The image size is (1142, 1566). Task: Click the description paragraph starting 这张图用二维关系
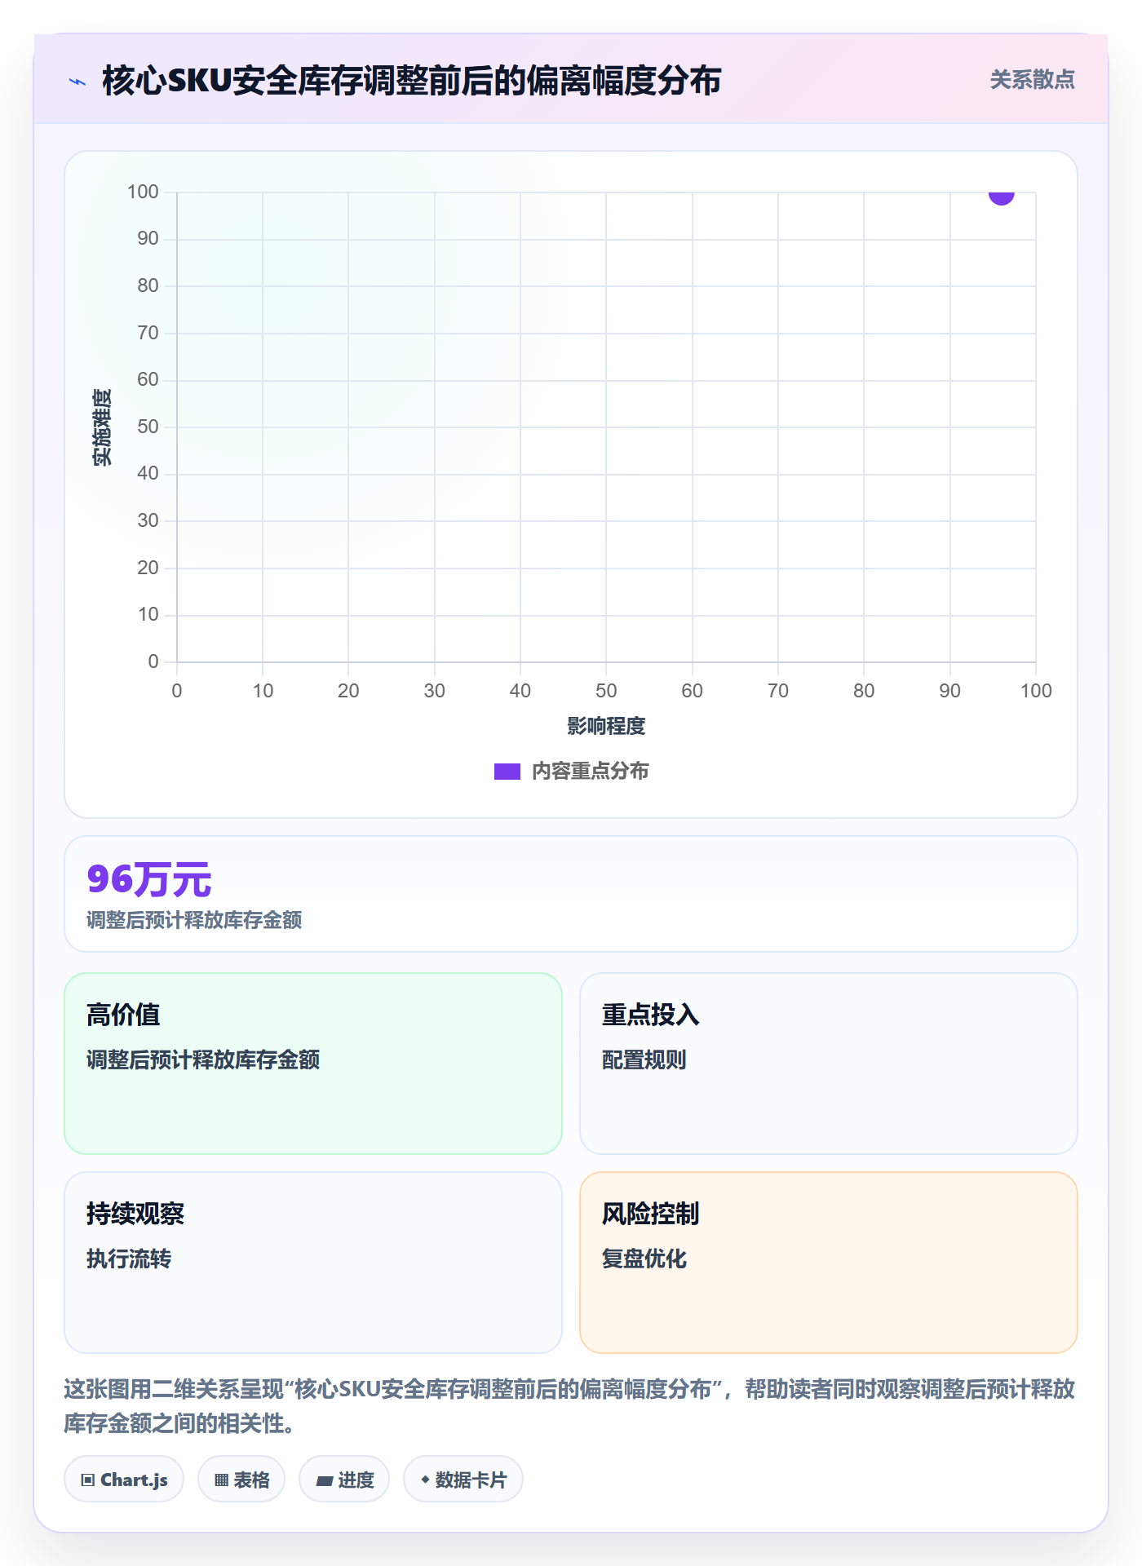click(570, 1406)
